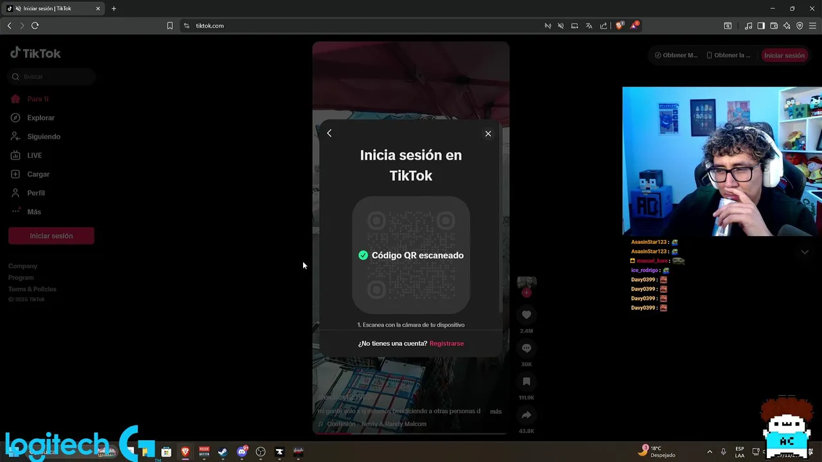Show hidden system tray icons
This screenshot has height=462, width=822.
(710, 452)
